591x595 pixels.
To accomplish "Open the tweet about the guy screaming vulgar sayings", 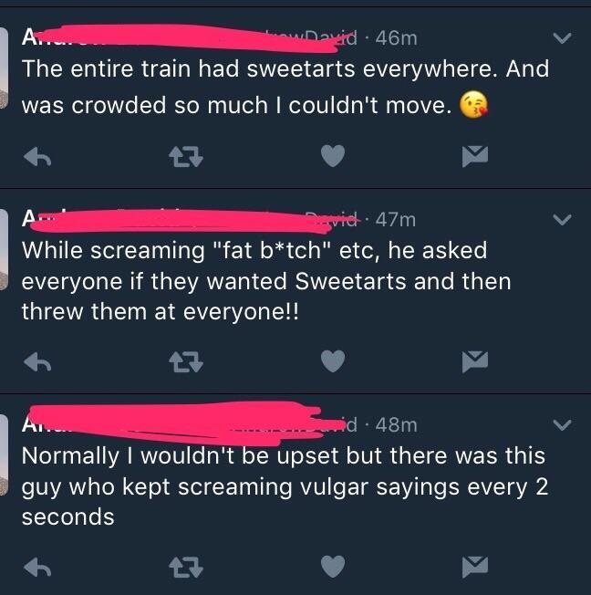I will click(274, 485).
